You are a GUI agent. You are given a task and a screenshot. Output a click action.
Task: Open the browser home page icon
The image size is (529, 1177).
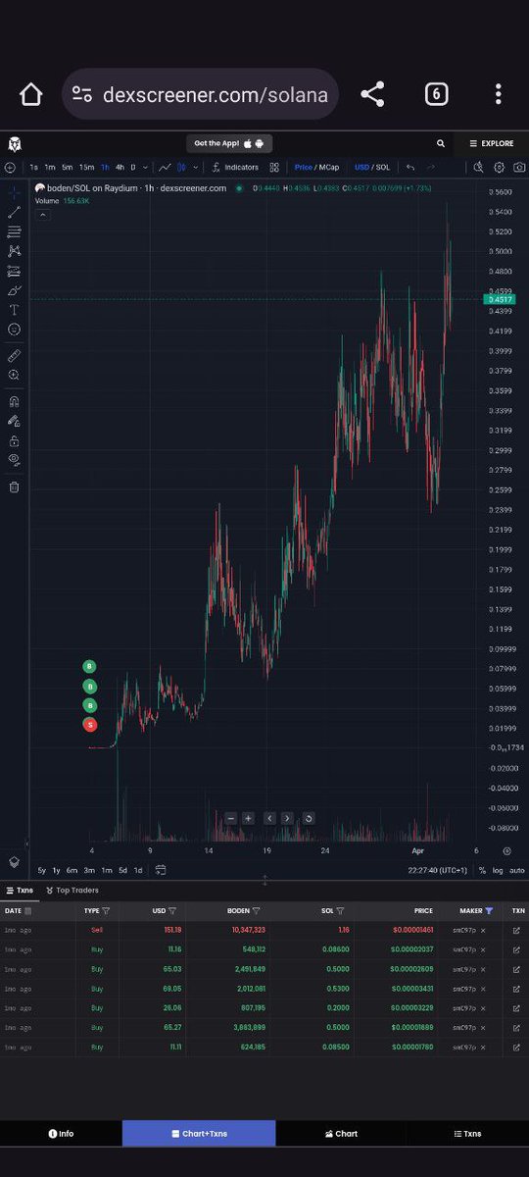pyautogui.click(x=31, y=94)
